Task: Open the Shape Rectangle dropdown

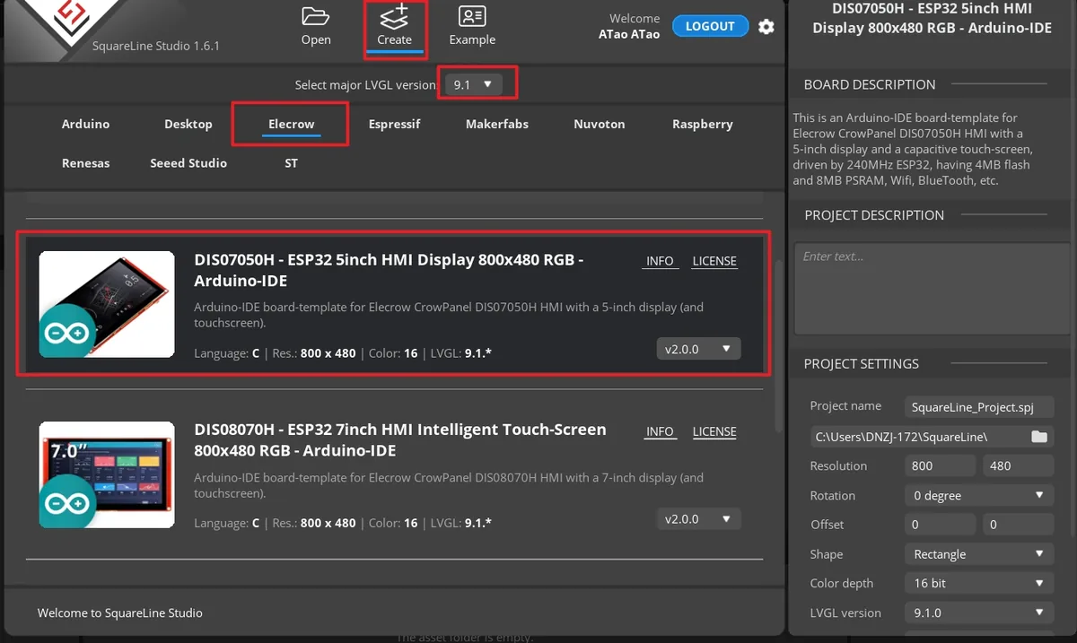Action: (x=979, y=554)
